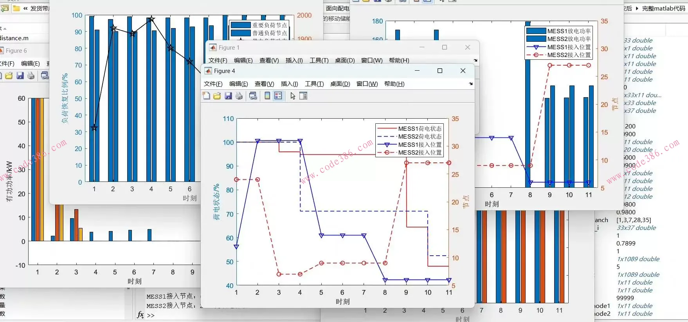Open the 查看(V) menu in Figure 4
The height and width of the screenshot is (322, 688).
pyautogui.click(x=264, y=84)
